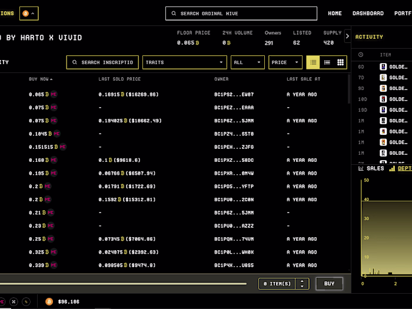This screenshot has height=309, width=412.
Task: Open owner BC1PEZ...EAAA
Action: [234, 108]
